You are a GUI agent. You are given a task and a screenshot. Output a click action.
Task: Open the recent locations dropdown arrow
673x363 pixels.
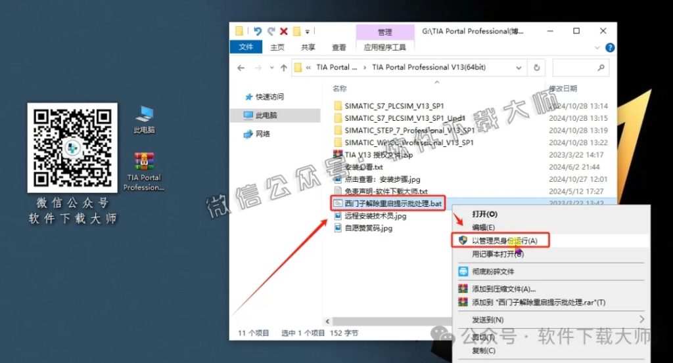click(x=271, y=68)
